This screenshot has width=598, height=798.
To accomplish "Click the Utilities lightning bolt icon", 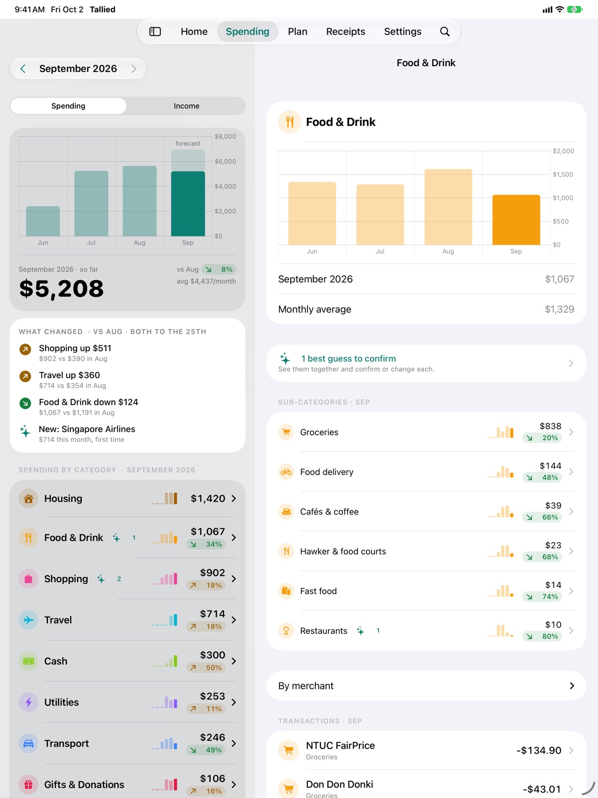I will pyautogui.click(x=28, y=702).
